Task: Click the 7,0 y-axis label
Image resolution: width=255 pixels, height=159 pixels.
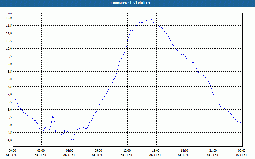Action: click(x=10, y=94)
